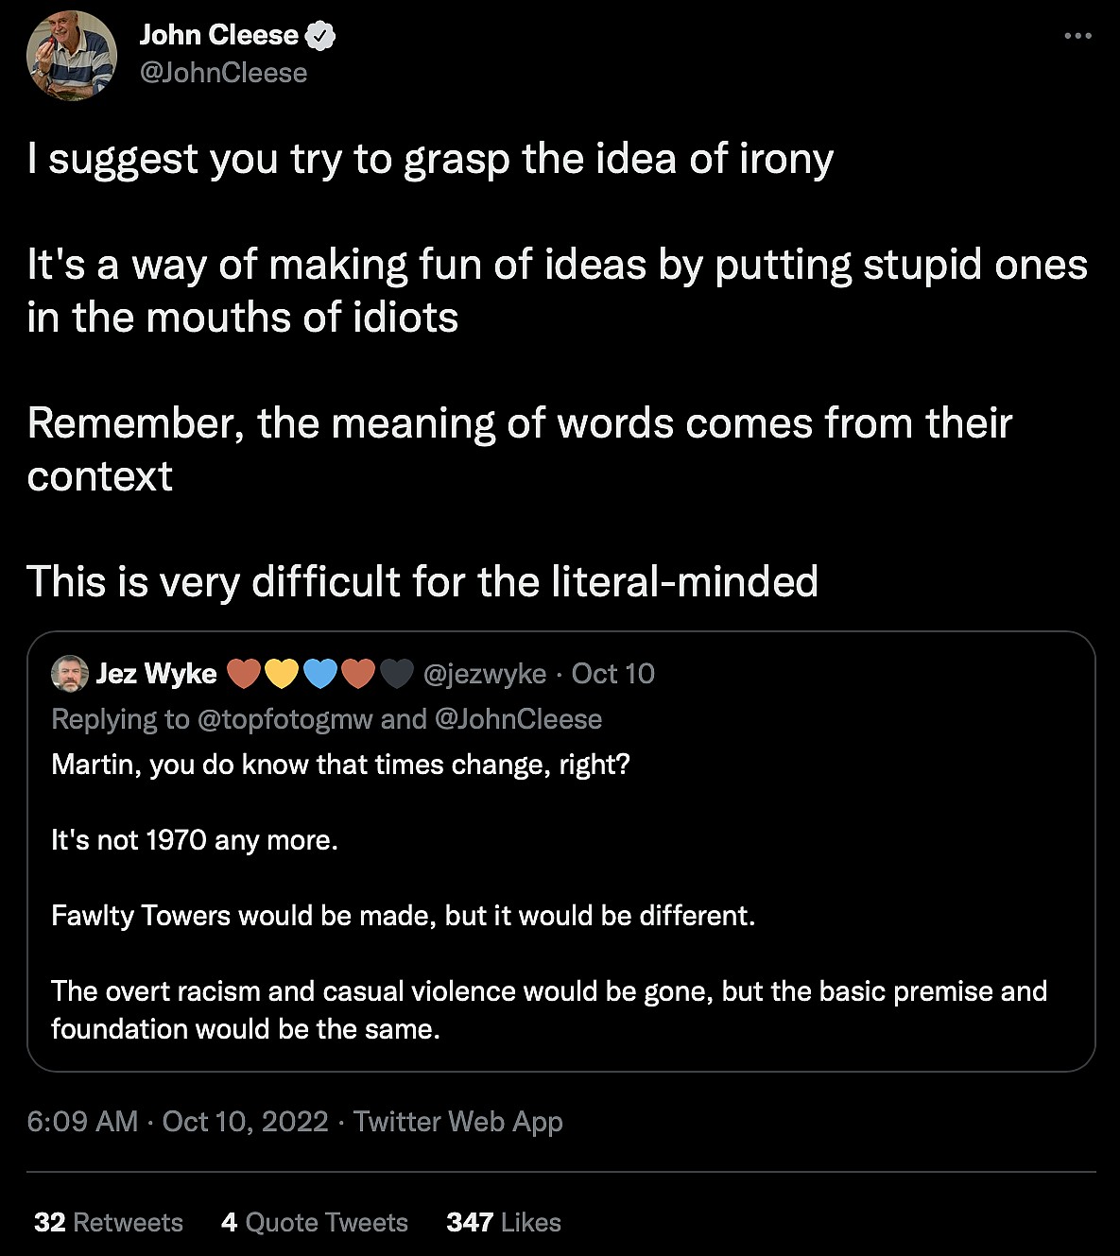Click the @jezwyke handle in quoted tweet

[485, 674]
